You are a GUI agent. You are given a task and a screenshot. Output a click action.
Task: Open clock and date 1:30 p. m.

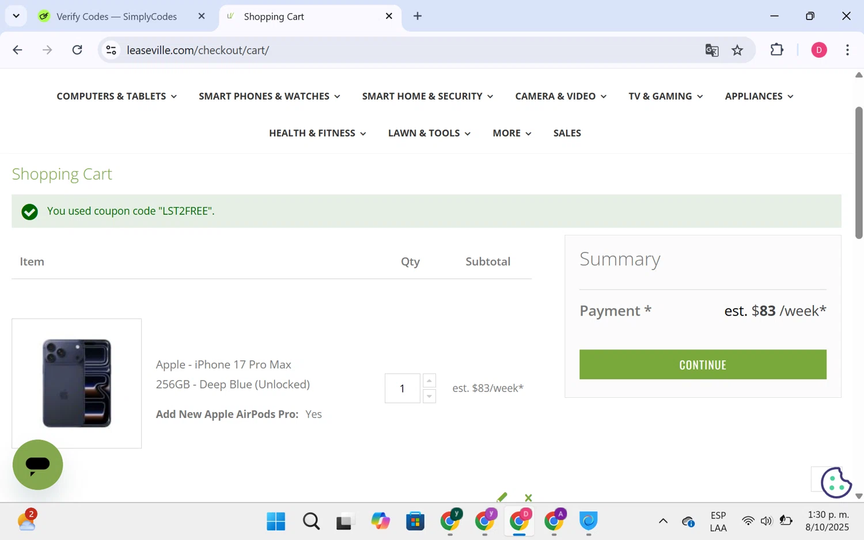828,521
